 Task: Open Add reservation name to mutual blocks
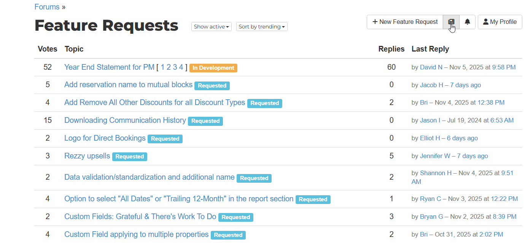tap(128, 85)
